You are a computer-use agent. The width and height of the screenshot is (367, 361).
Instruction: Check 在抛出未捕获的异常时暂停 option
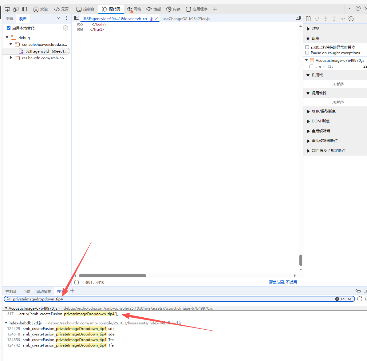[307, 47]
